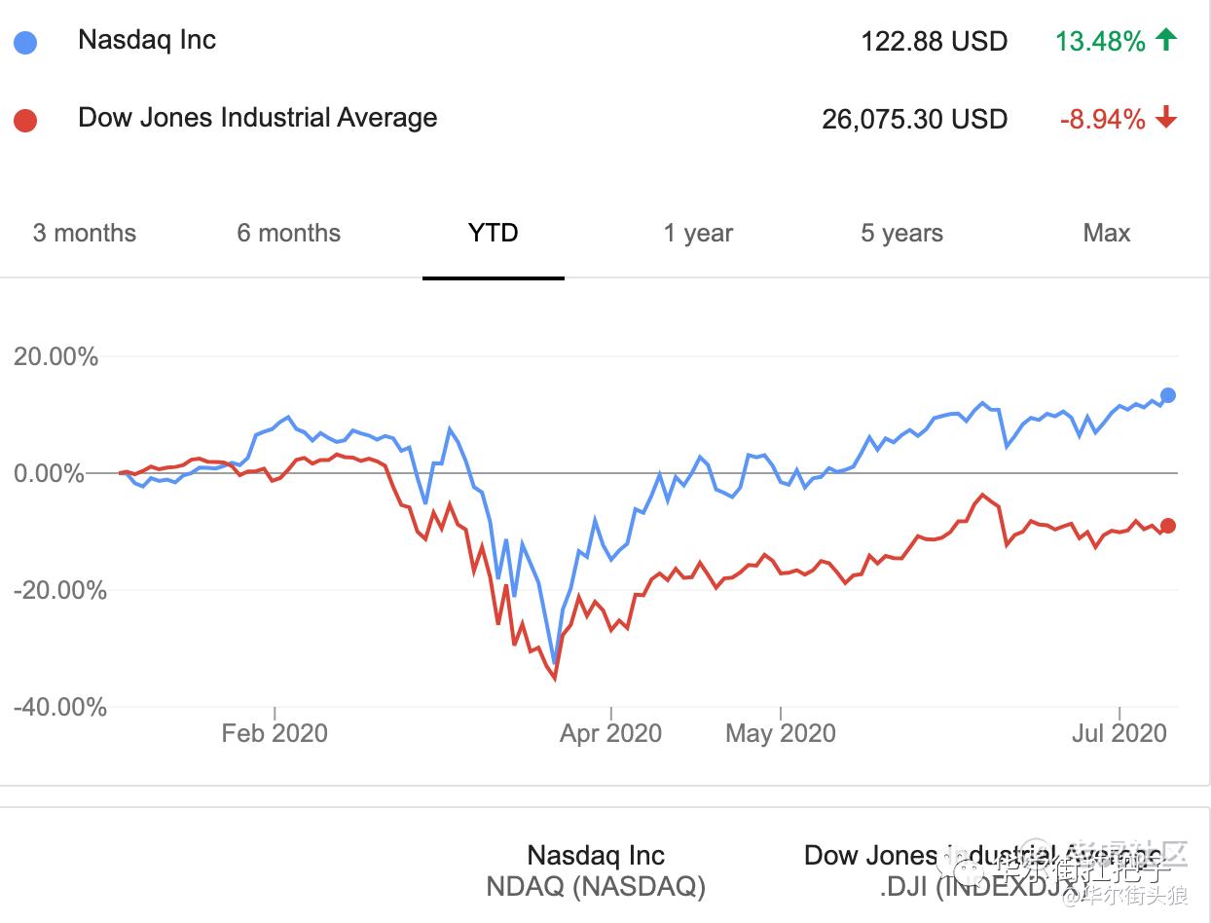This screenshot has width=1211, height=923.
Task: Click the blue Nasdaq Inc legend dot
Action: 25,43
